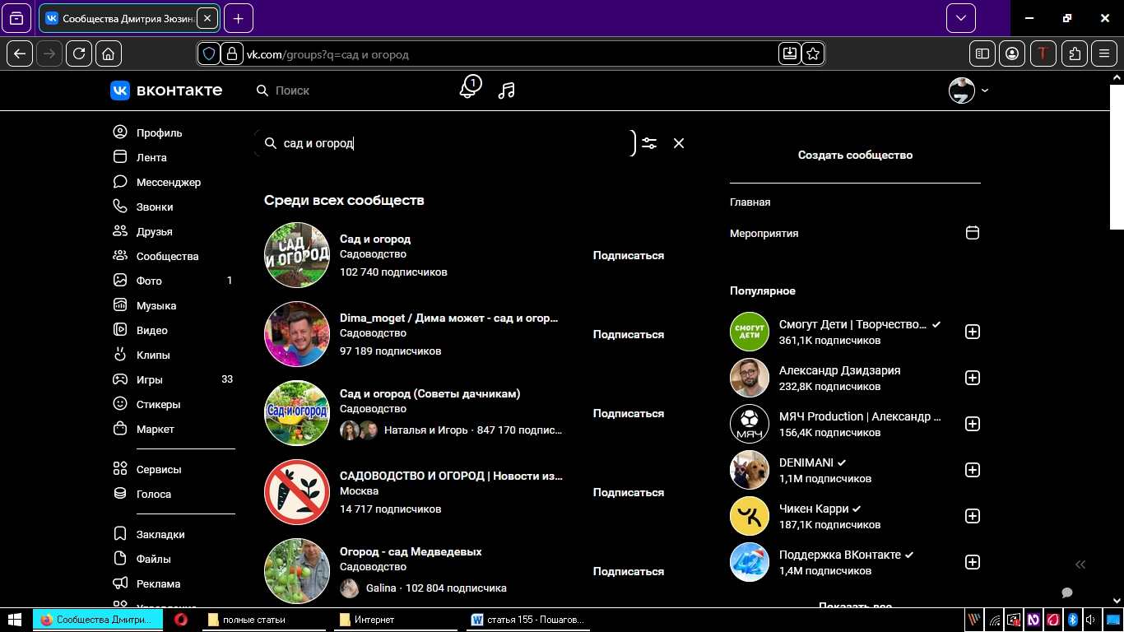The height and width of the screenshot is (632, 1124).
Task: Open the music note icon in header
Action: pos(507,91)
